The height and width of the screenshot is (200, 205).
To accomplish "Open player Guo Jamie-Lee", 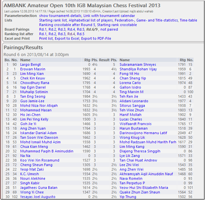I will (x=32, y=101).
